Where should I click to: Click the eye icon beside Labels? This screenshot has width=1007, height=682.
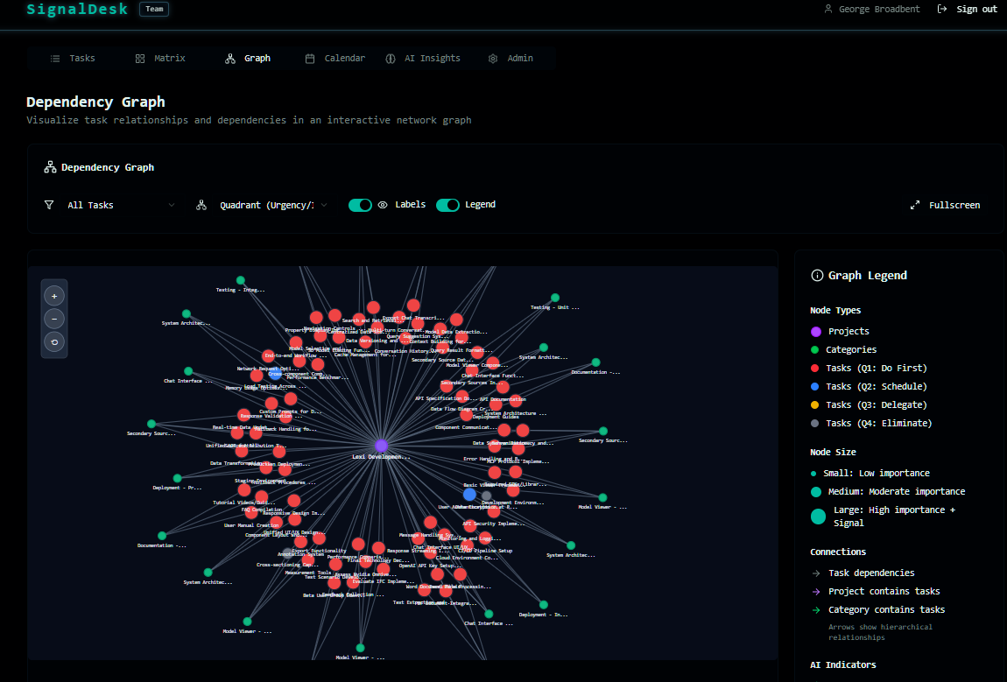(383, 205)
